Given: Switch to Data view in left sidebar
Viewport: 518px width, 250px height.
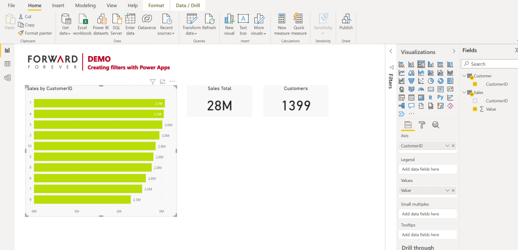Looking at the screenshot, I should [x=7, y=64].
